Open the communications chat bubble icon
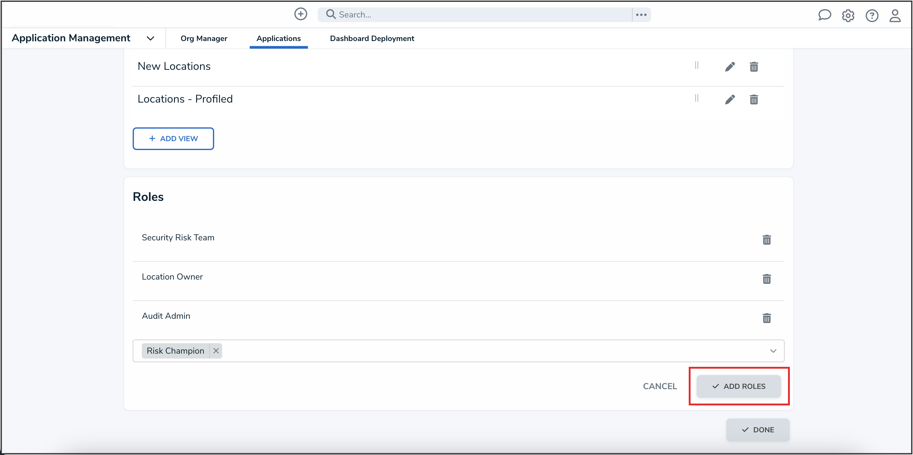Viewport: 913px width, 455px height. coord(824,15)
